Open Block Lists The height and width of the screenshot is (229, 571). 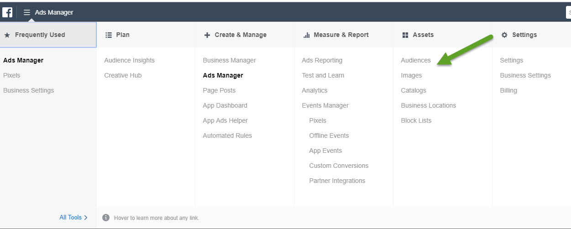pos(416,120)
